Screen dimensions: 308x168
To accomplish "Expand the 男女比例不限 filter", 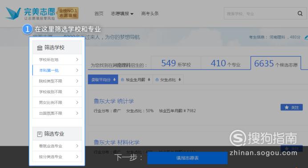I will (x=57, y=102).
